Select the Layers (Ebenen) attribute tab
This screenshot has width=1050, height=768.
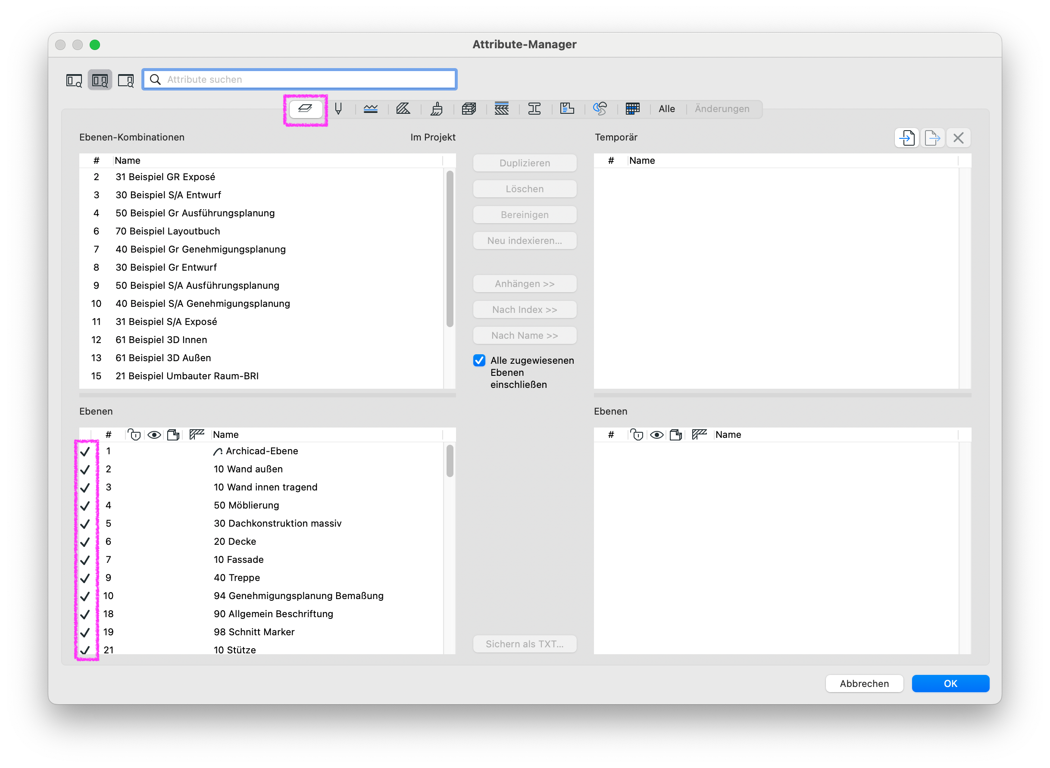[305, 109]
